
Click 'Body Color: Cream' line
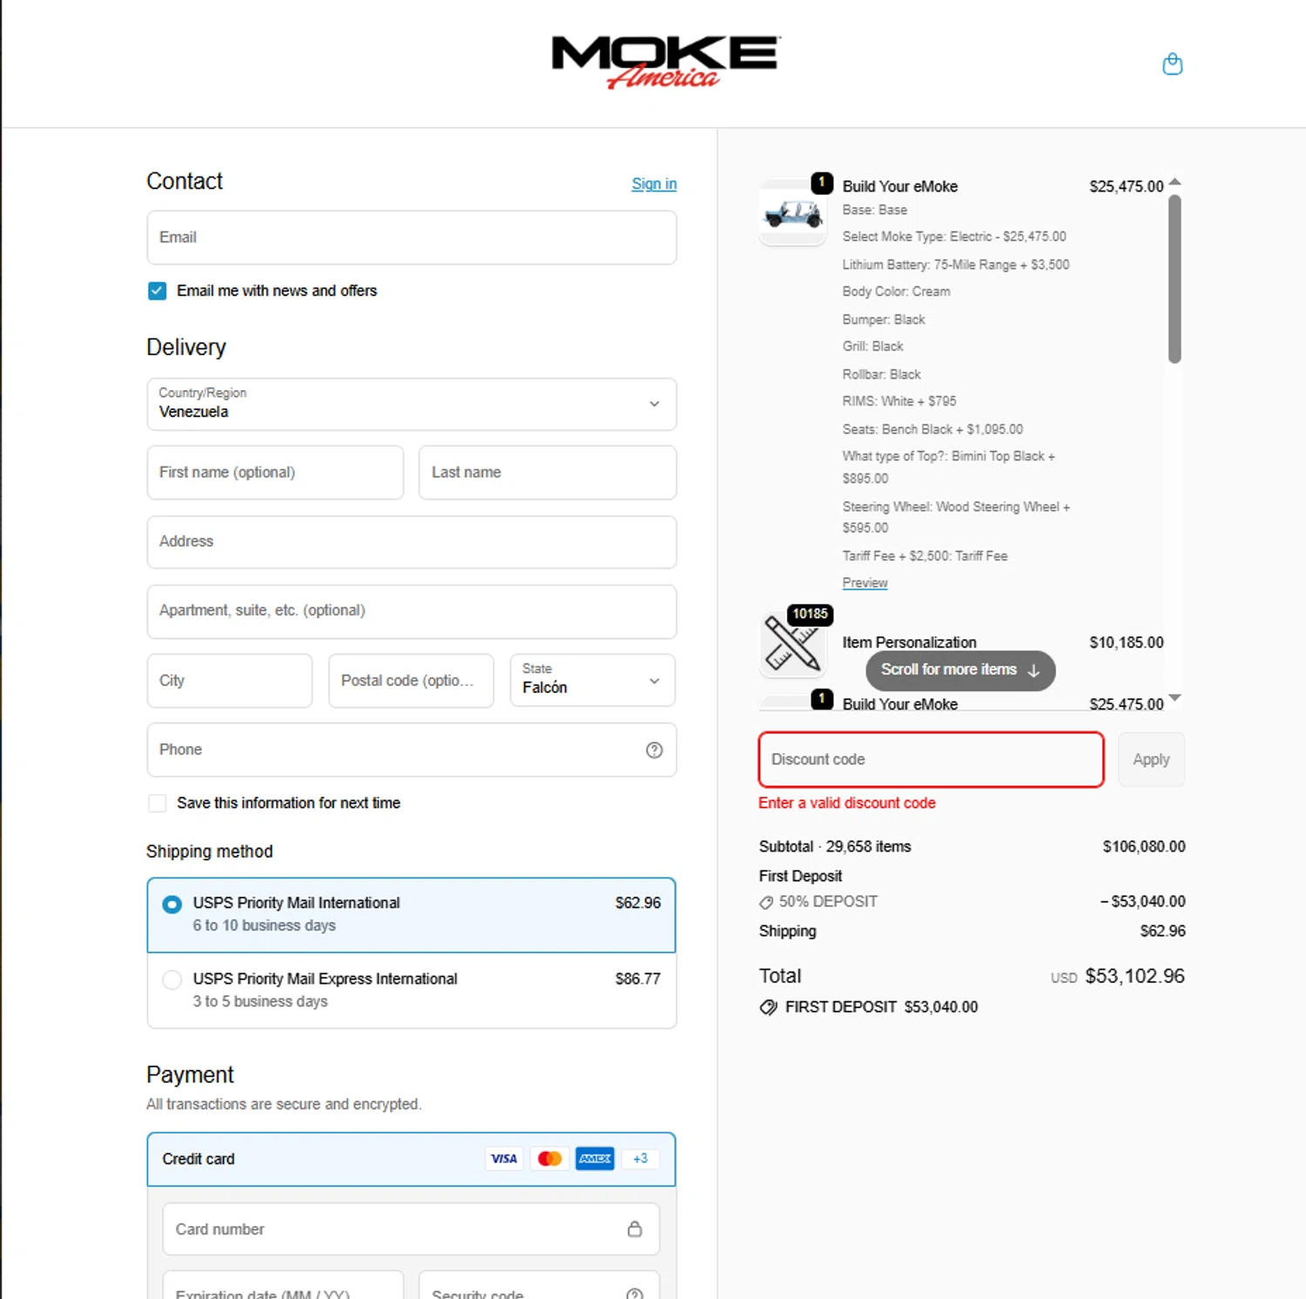pos(896,292)
